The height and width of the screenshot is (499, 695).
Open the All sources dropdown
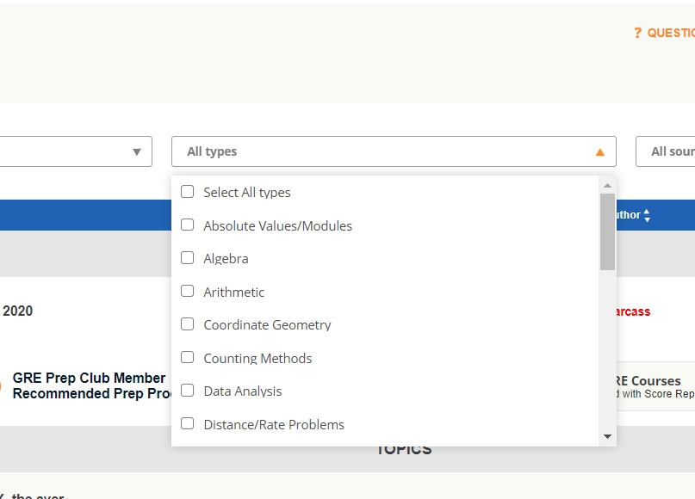pos(667,151)
